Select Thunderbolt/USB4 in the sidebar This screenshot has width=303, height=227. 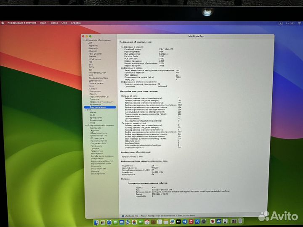(98, 73)
